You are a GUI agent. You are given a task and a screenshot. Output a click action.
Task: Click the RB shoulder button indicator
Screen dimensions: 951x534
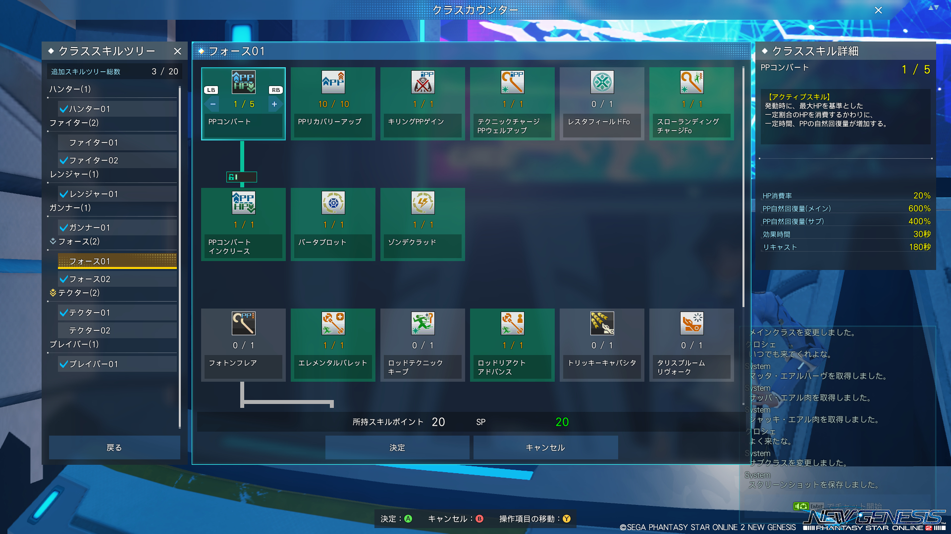276,90
